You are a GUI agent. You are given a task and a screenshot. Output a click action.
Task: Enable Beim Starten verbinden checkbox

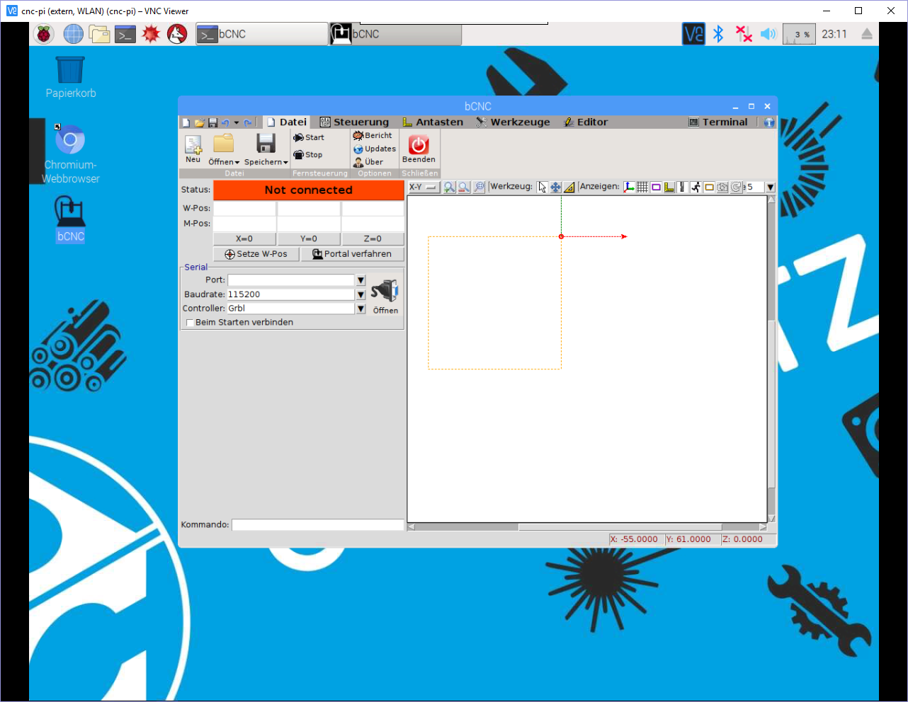pyautogui.click(x=190, y=323)
